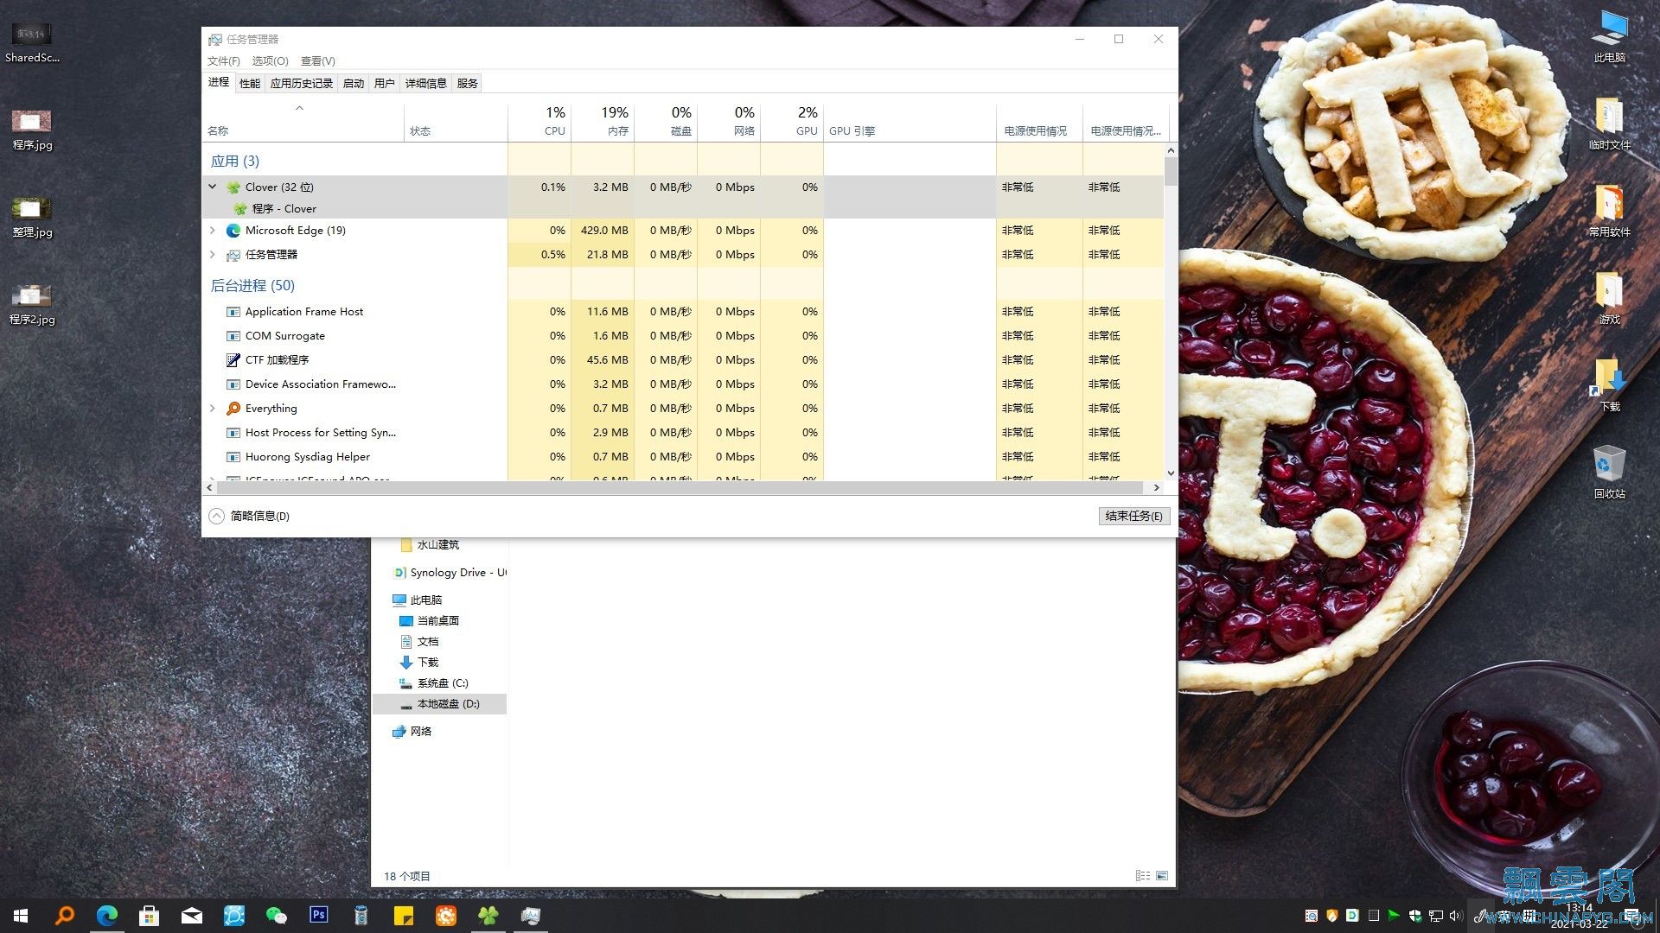This screenshot has height=933, width=1660.
Task: Click the Huorong Sysdiag Helper icon
Action: pos(233,457)
